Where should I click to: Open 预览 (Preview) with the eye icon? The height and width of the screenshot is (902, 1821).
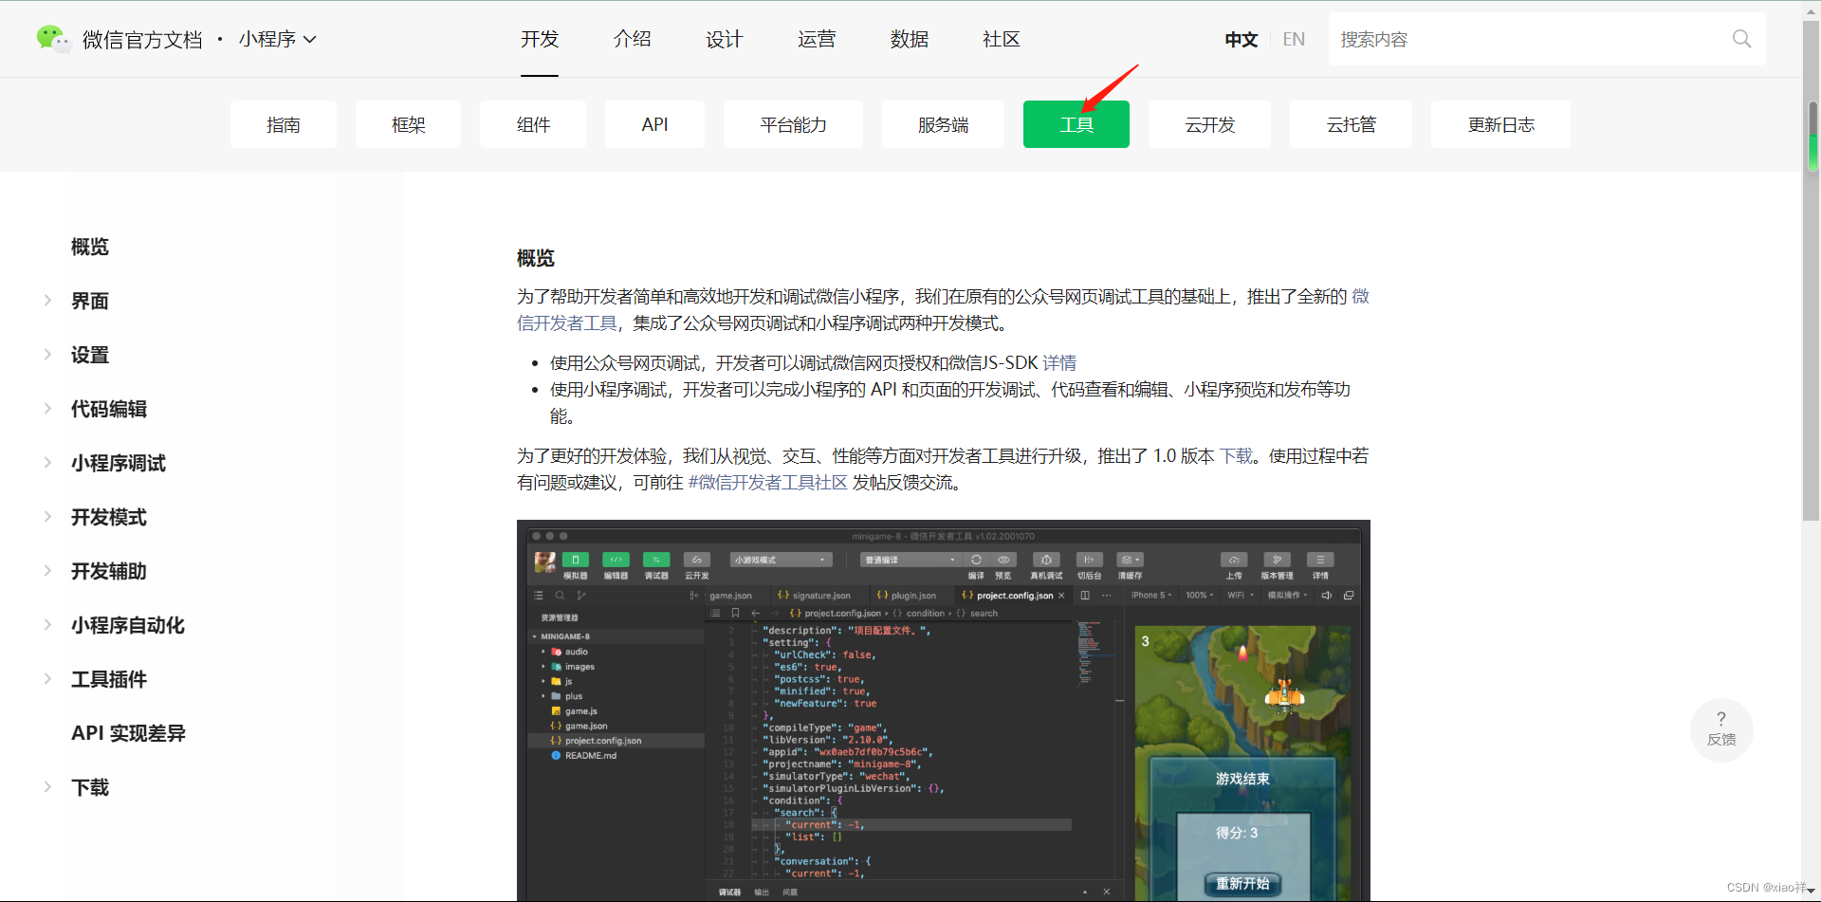[1003, 560]
